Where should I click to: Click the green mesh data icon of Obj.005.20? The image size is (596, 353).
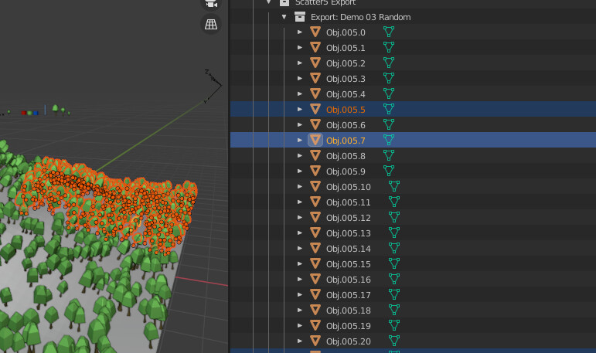click(x=394, y=341)
